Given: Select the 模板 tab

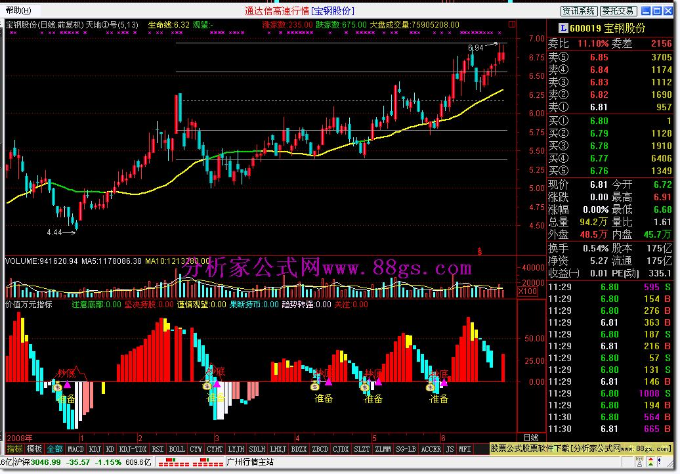Looking at the screenshot, I should point(34,449).
